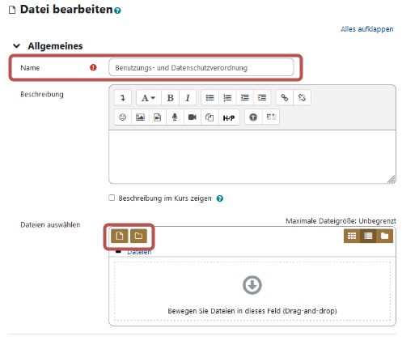Viewport: 419px width, 341px height.
Task: Collapse the Allgemeines section
Action: pos(17,46)
